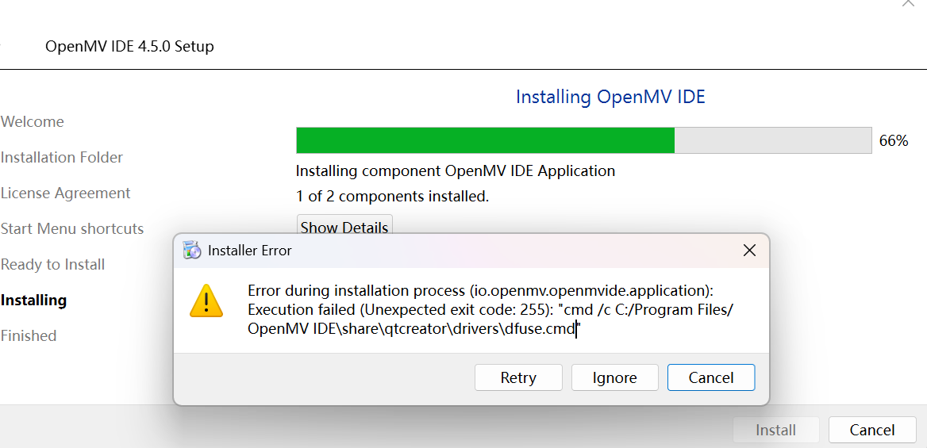Image resolution: width=927 pixels, height=448 pixels.
Task: Show Details of the installation progress
Action: point(344,227)
